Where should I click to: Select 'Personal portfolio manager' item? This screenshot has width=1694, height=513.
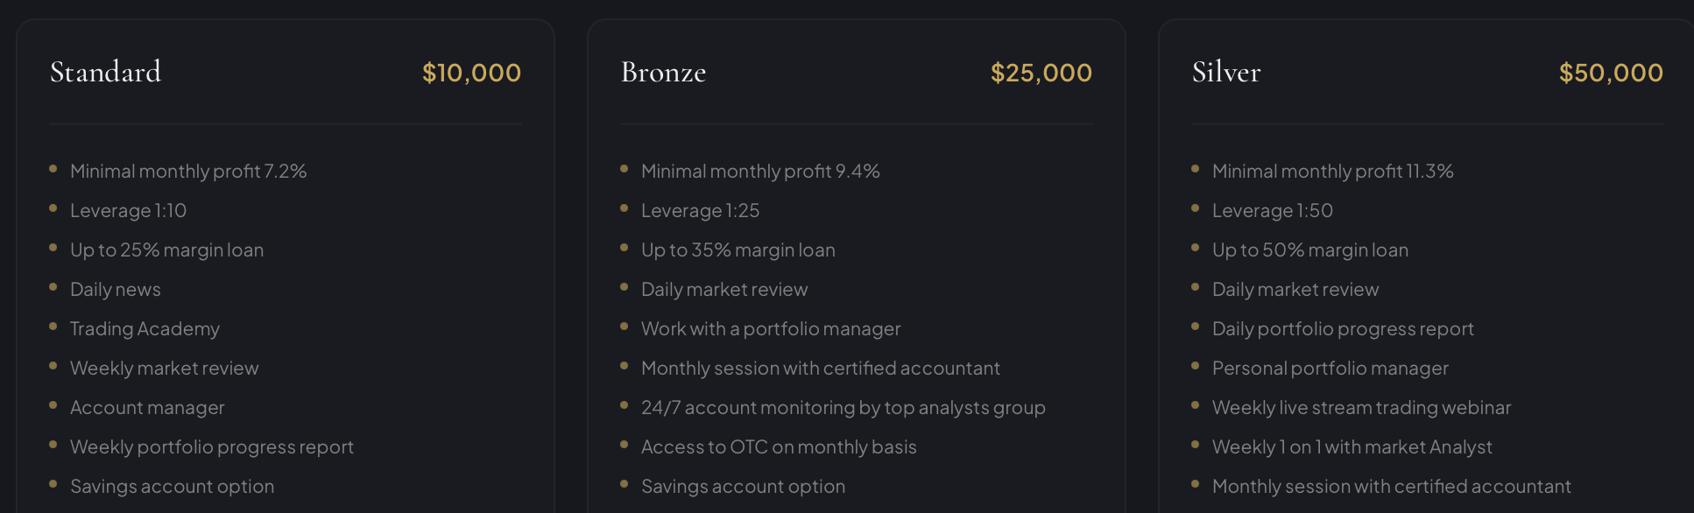coord(1330,369)
